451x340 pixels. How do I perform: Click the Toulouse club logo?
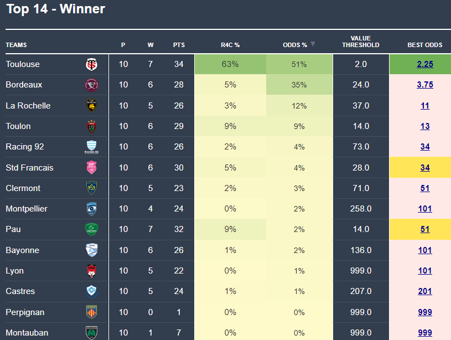(91, 64)
